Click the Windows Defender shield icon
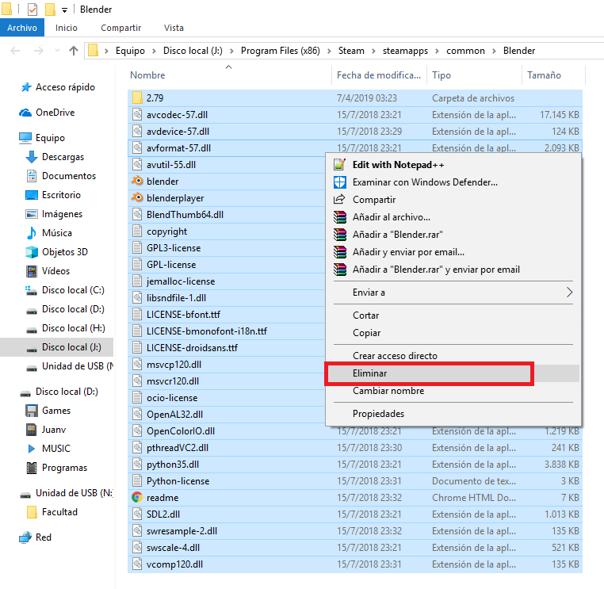Image resolution: width=604 pixels, height=589 pixels. (340, 182)
